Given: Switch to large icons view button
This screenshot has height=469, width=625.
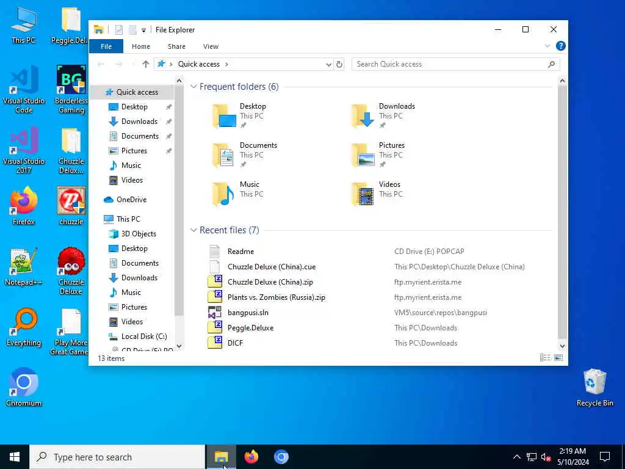Looking at the screenshot, I should pyautogui.click(x=558, y=358).
